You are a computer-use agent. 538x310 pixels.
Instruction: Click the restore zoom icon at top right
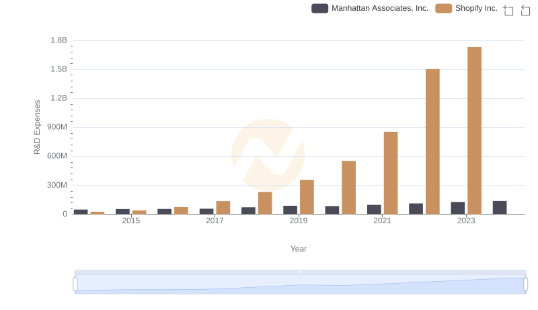pos(525,10)
